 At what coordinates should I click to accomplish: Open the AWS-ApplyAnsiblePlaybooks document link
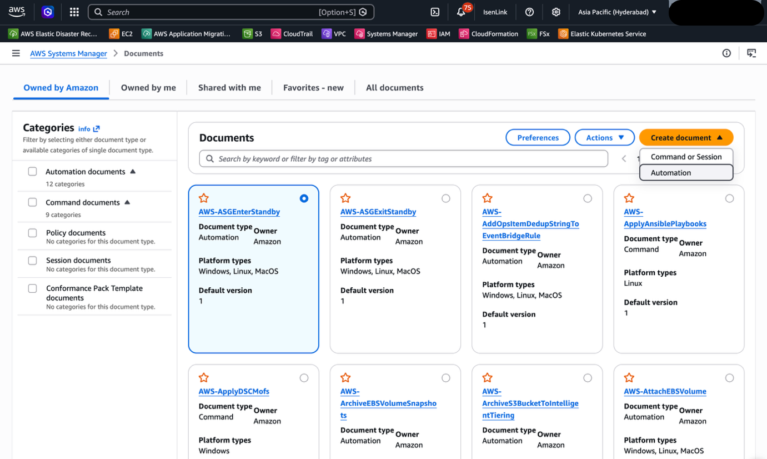click(x=665, y=218)
